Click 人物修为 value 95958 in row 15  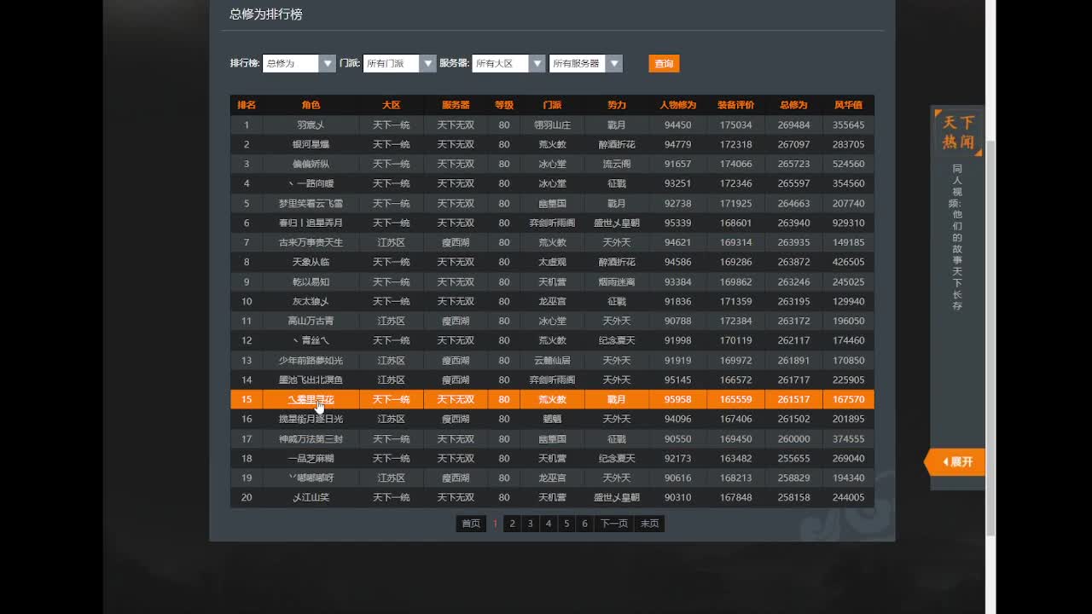[677, 399]
